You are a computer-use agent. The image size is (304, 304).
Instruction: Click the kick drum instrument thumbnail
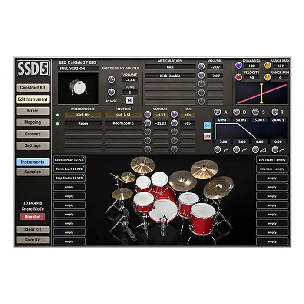coord(78,88)
